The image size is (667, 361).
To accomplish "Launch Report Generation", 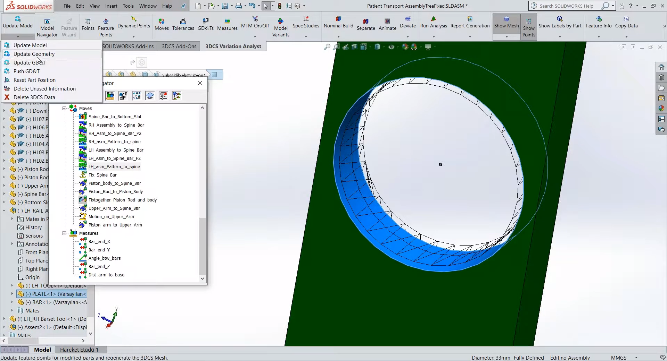I will 470,24.
